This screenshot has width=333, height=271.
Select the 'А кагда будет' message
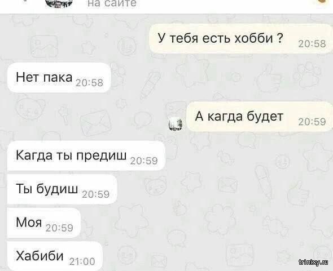pos(259,117)
